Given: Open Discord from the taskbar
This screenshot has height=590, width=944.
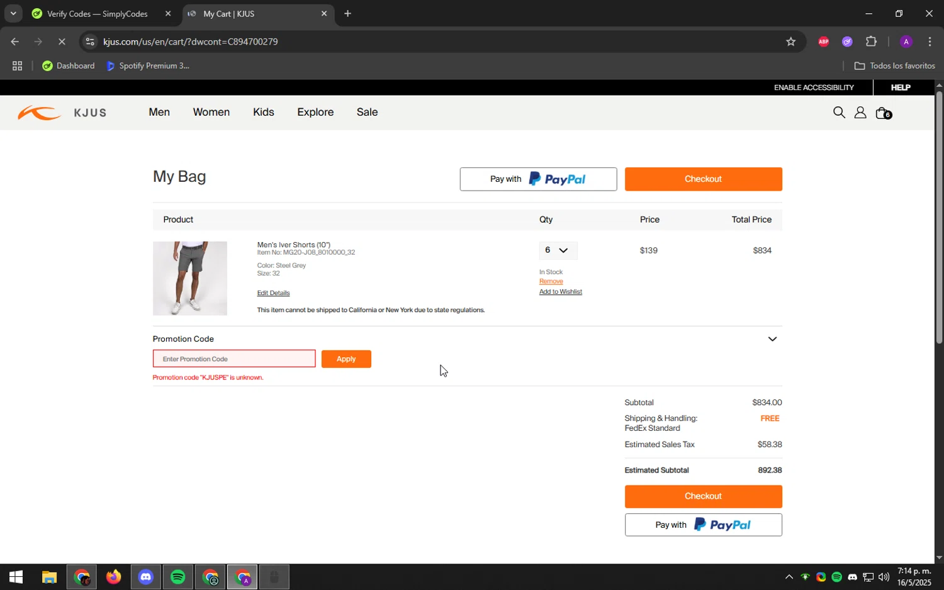Looking at the screenshot, I should click(146, 577).
